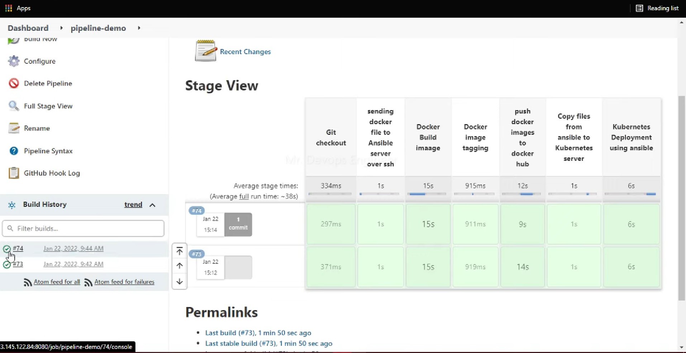Click the Pipeline Syntax question mark icon
The width and height of the screenshot is (686, 353).
point(14,151)
